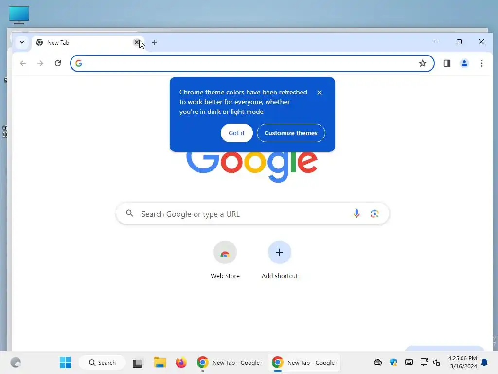
Task: Select the active Chrome taskbar window
Action: coord(304,362)
